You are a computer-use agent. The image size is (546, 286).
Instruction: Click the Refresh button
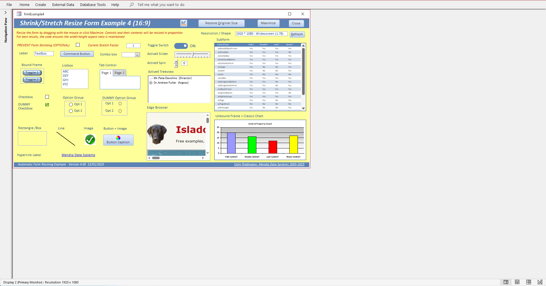click(x=297, y=34)
